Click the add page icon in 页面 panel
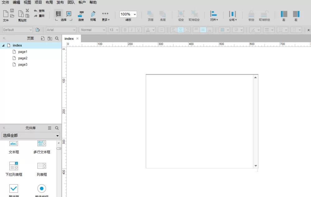This screenshot has width=311, height=197. click(x=42, y=39)
